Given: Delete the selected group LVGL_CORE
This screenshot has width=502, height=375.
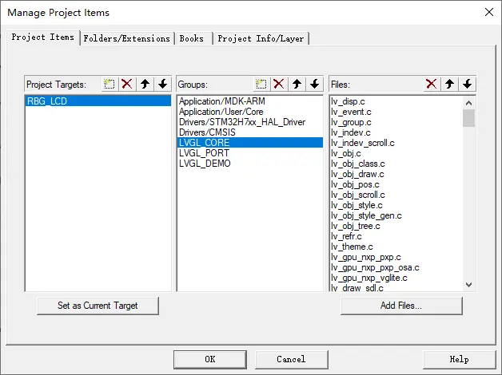Looking at the screenshot, I should (278, 84).
